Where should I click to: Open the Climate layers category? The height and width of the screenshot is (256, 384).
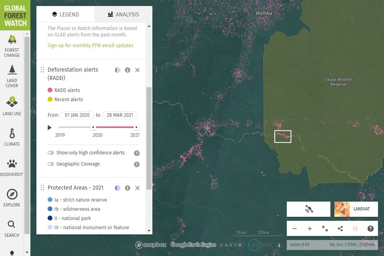pyautogui.click(x=12, y=137)
